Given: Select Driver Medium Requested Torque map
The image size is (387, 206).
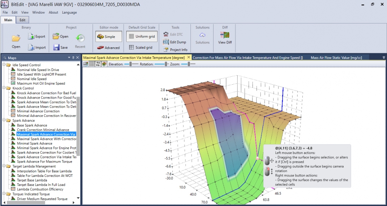Looking at the screenshot, I should pyautogui.click(x=42, y=199).
